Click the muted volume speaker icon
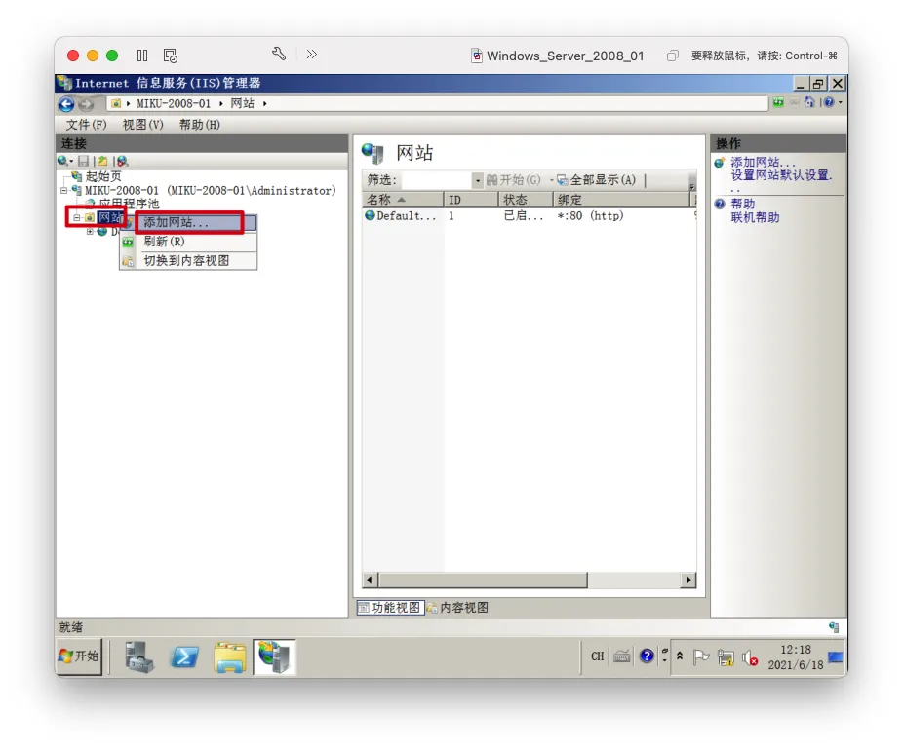 point(750,657)
